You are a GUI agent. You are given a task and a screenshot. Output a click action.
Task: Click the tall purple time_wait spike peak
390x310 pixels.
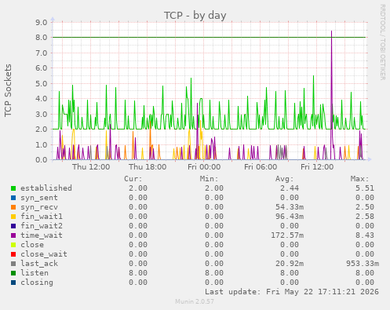[x=331, y=31]
